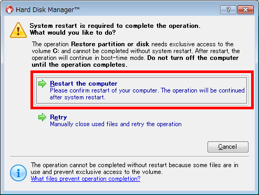Click the 'operation cannot be completed without restart' note

click(x=134, y=168)
